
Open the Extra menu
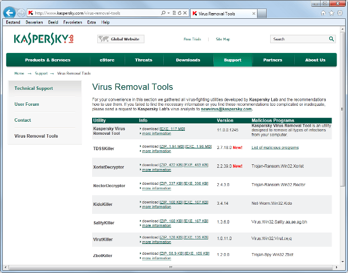pos(92,22)
